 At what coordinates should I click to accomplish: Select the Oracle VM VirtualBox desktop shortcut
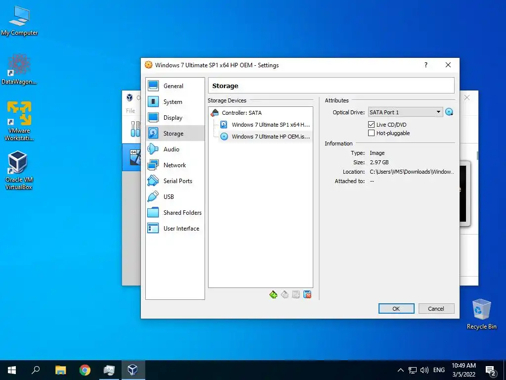[19, 170]
